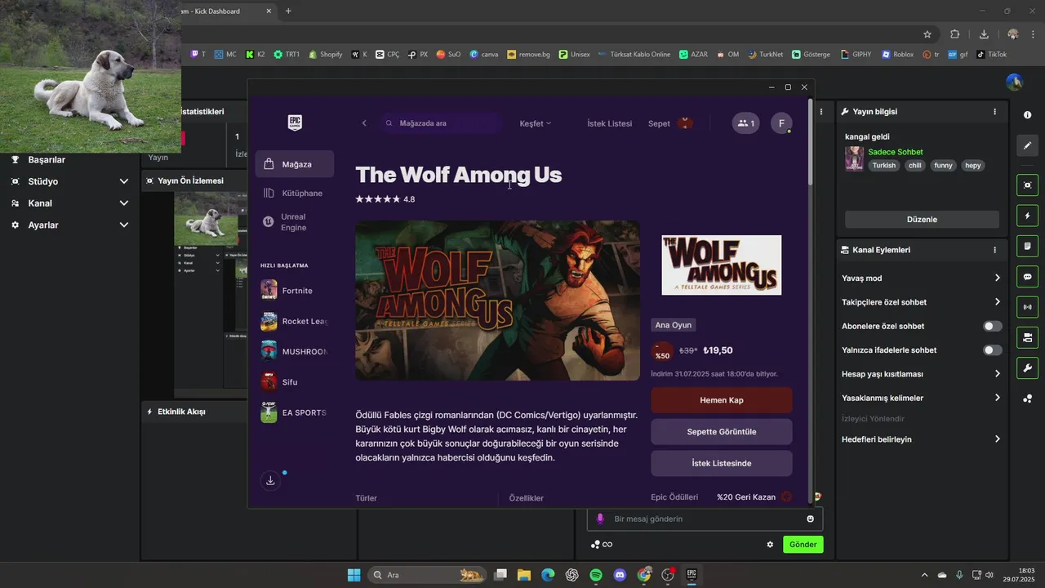Launch Fortnite from quick launch
The height and width of the screenshot is (588, 1045).
[295, 291]
